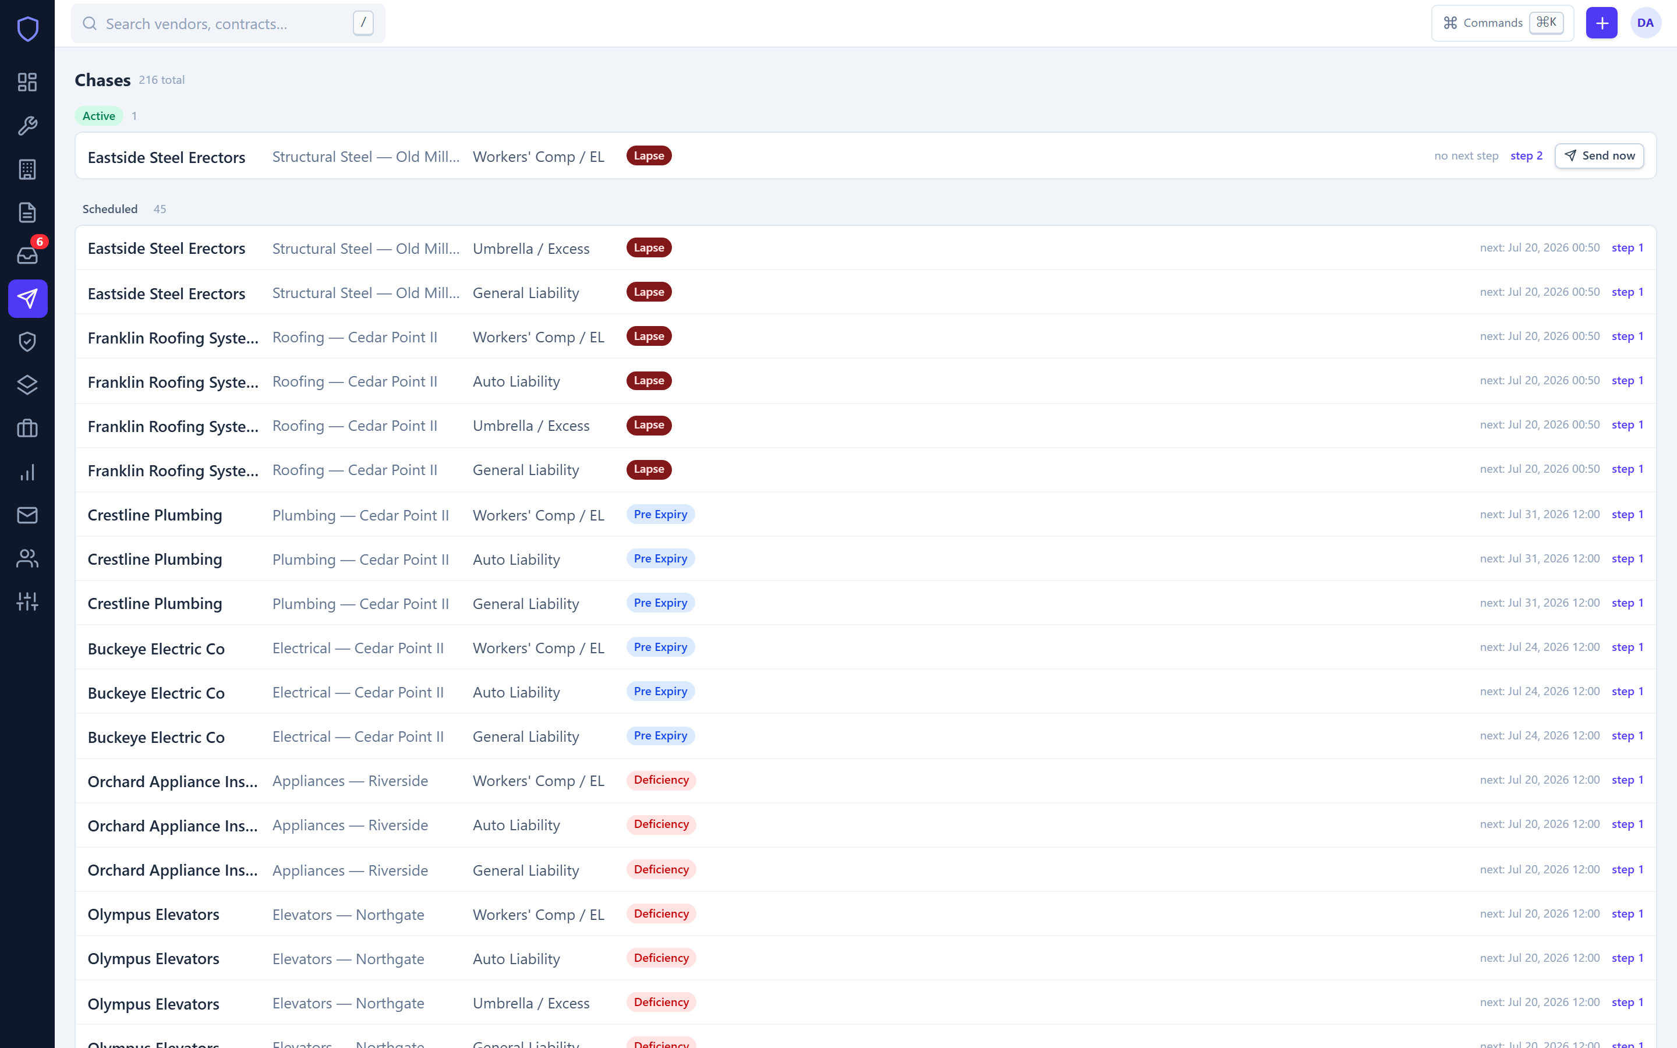Click the Chases page heading

102,80
